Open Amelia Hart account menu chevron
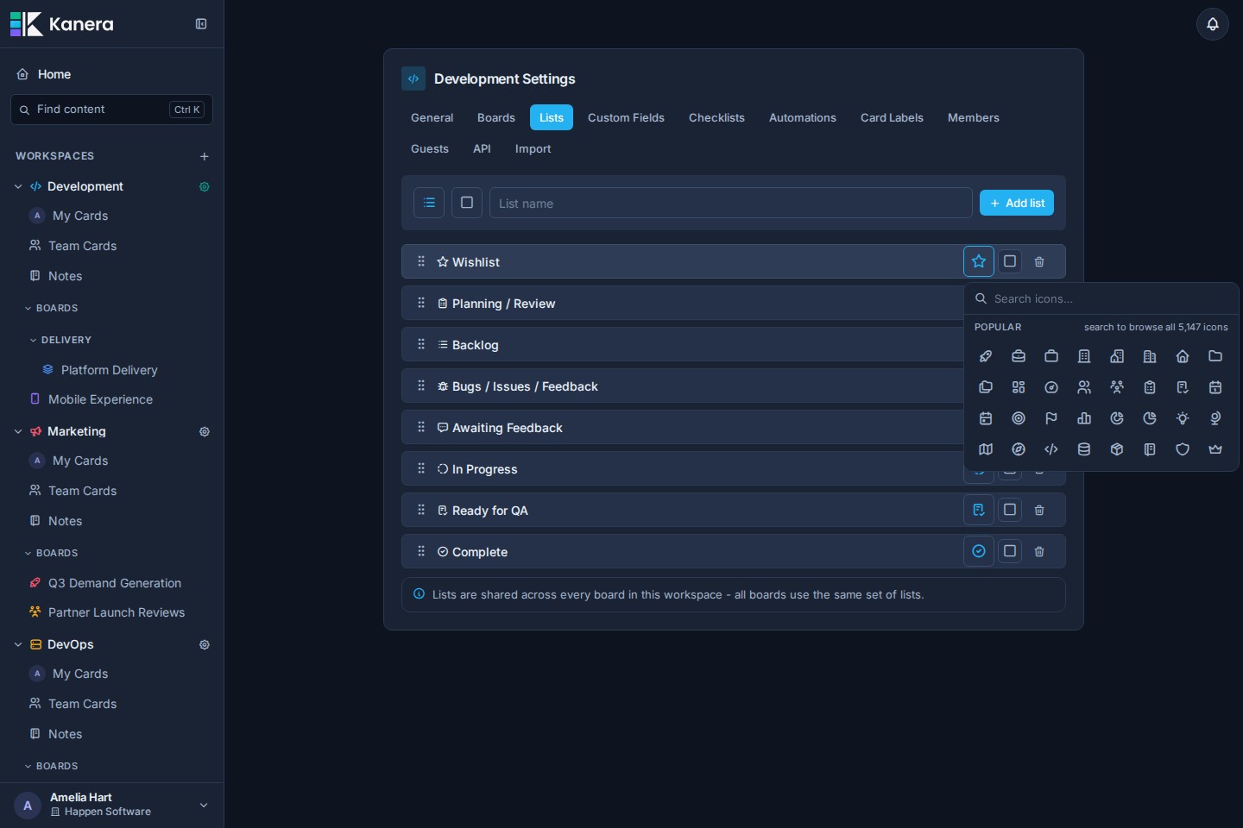 click(x=204, y=805)
